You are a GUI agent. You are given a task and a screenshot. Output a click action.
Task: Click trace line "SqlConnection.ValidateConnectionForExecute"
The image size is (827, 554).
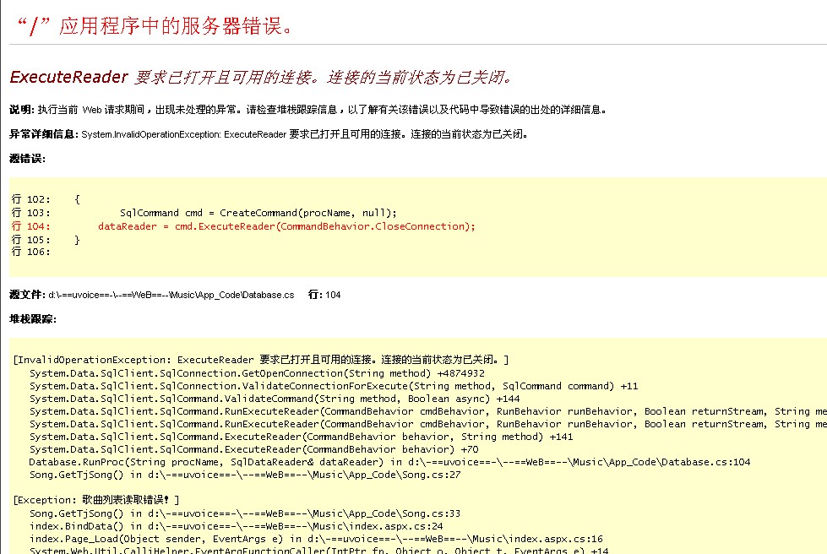pos(334,386)
